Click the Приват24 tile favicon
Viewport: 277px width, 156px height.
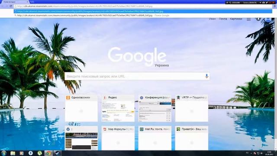click(x=178, y=129)
